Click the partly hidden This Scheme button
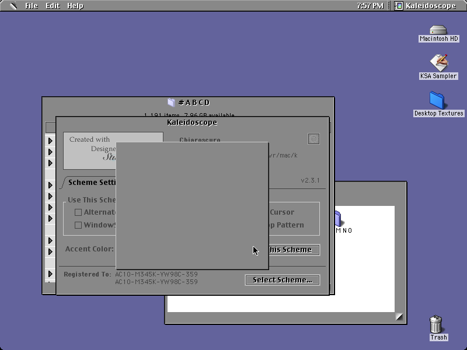This screenshot has width=467, height=350. pos(294,250)
